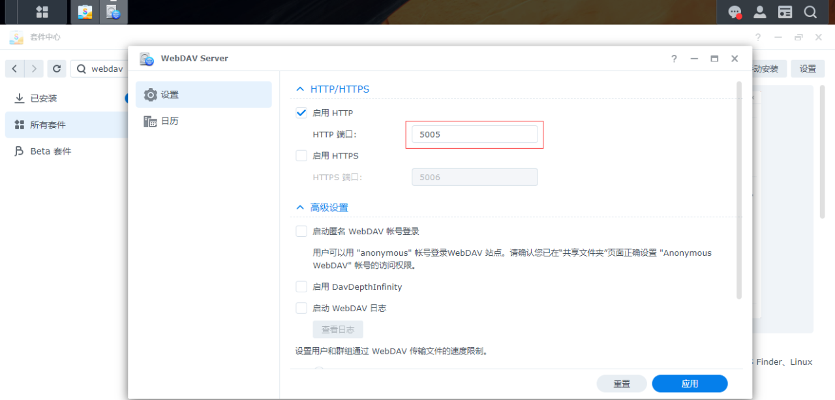Click the WebDAV Server help question mark
The image size is (835, 400).
[x=673, y=58]
